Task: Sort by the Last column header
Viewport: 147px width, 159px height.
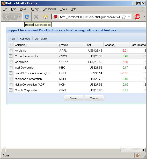Action: tap(94, 45)
